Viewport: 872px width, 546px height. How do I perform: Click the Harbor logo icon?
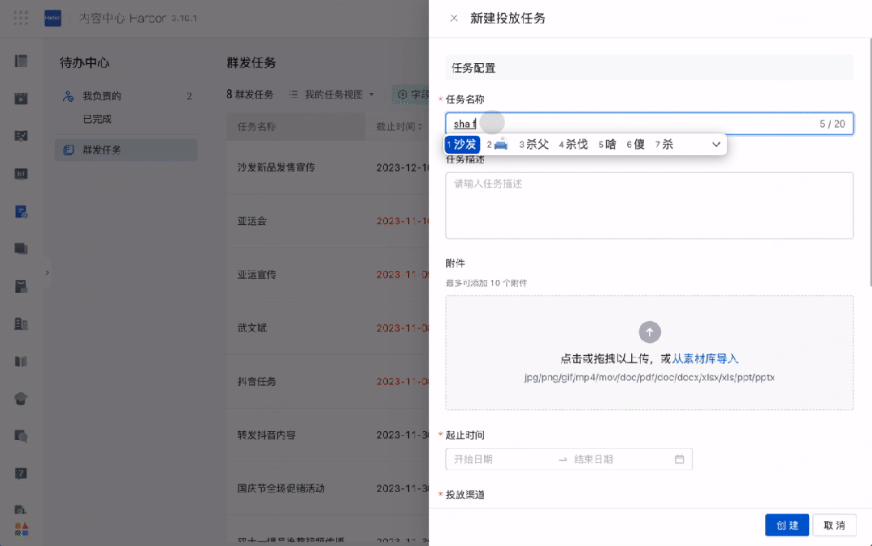[x=53, y=18]
